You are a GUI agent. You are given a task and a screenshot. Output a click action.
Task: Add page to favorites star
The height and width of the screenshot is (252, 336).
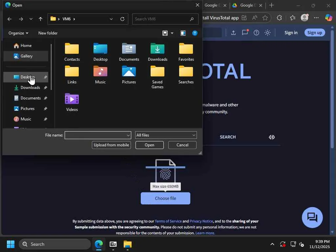(x=265, y=18)
